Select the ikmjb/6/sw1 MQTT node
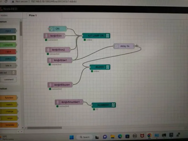The height and width of the screenshot is (141, 188). click(60, 60)
